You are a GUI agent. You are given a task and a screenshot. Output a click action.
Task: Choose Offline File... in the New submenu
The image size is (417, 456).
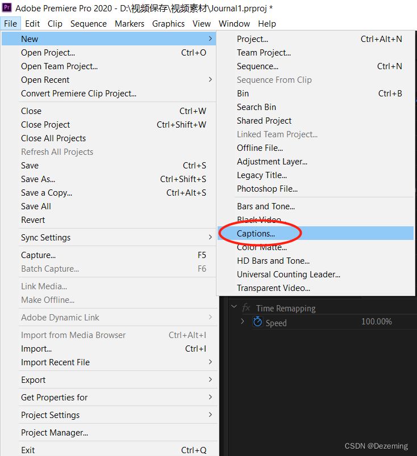tap(316, 147)
